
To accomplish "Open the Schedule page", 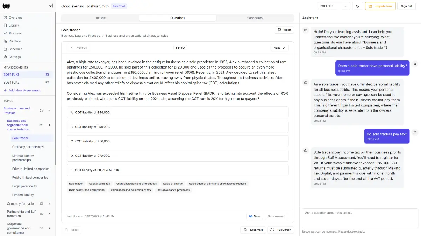I will coord(15,49).
